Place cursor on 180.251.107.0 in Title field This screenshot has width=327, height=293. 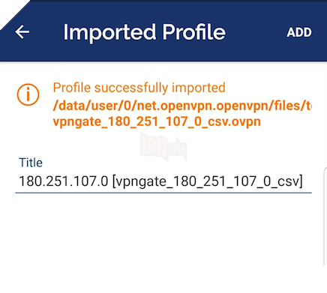[64, 181]
